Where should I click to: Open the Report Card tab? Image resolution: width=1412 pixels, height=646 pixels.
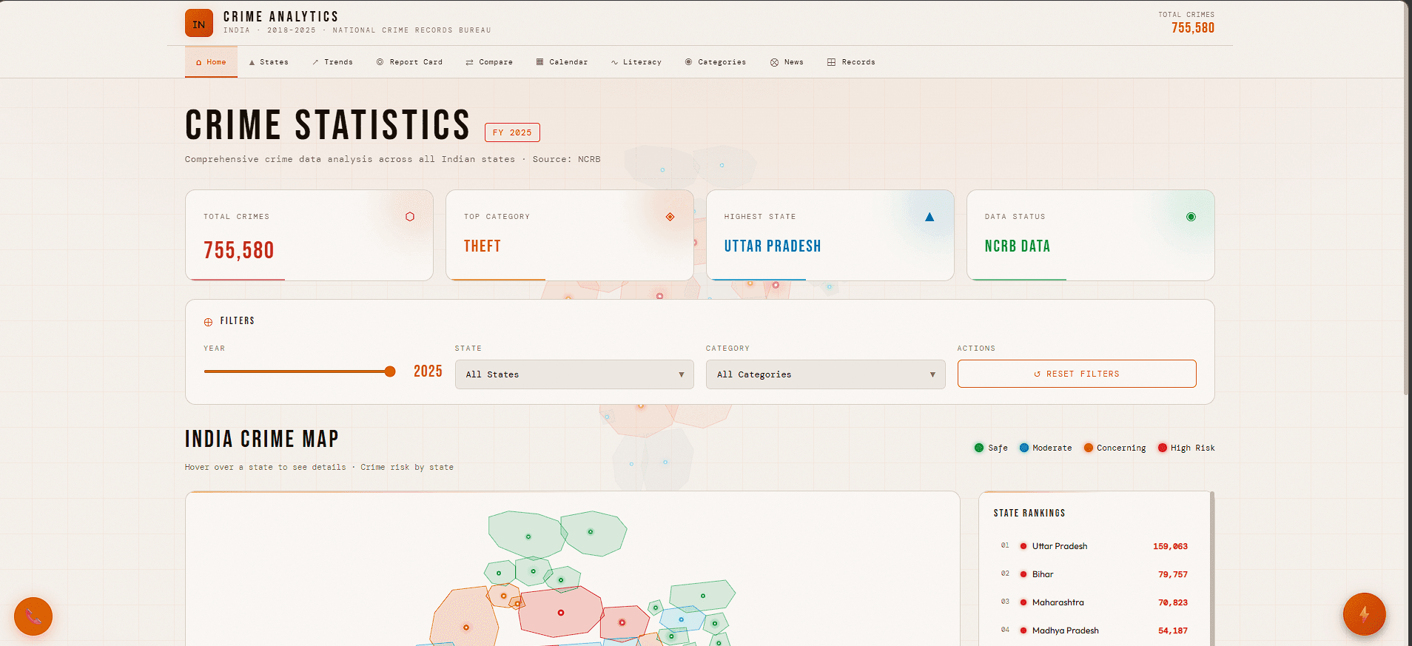[x=409, y=62]
